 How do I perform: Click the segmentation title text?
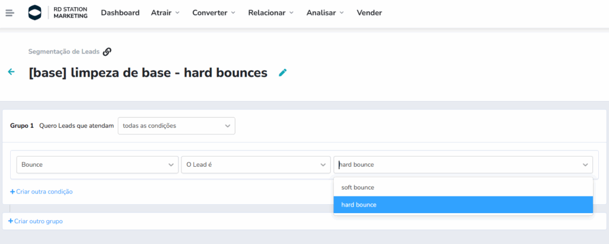(148, 73)
